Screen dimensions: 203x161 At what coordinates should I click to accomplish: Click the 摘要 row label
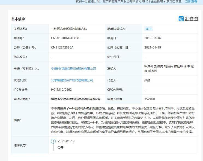tap(17, 120)
